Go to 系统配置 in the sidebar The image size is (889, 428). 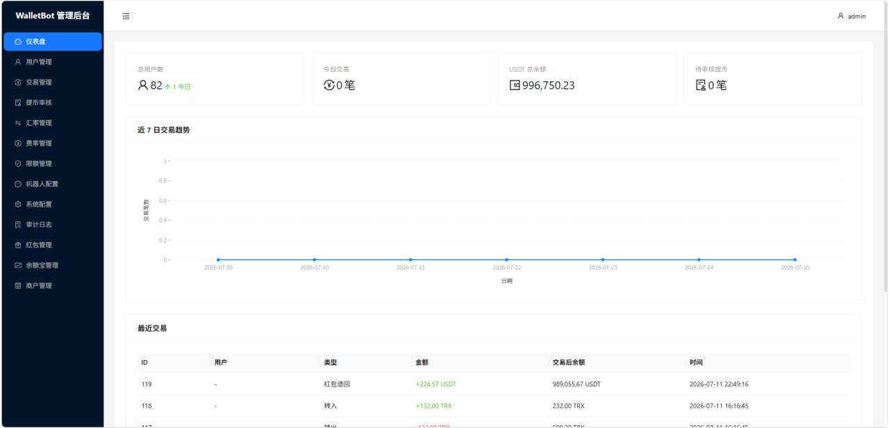click(x=53, y=204)
